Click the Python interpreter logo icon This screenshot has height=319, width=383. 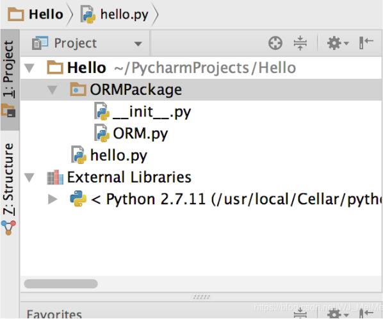tap(78, 199)
